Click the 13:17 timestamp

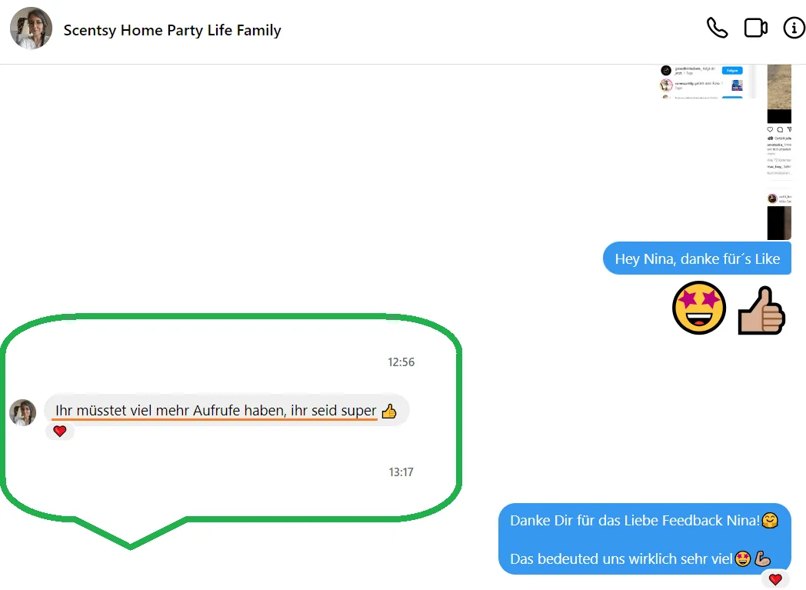(401, 472)
